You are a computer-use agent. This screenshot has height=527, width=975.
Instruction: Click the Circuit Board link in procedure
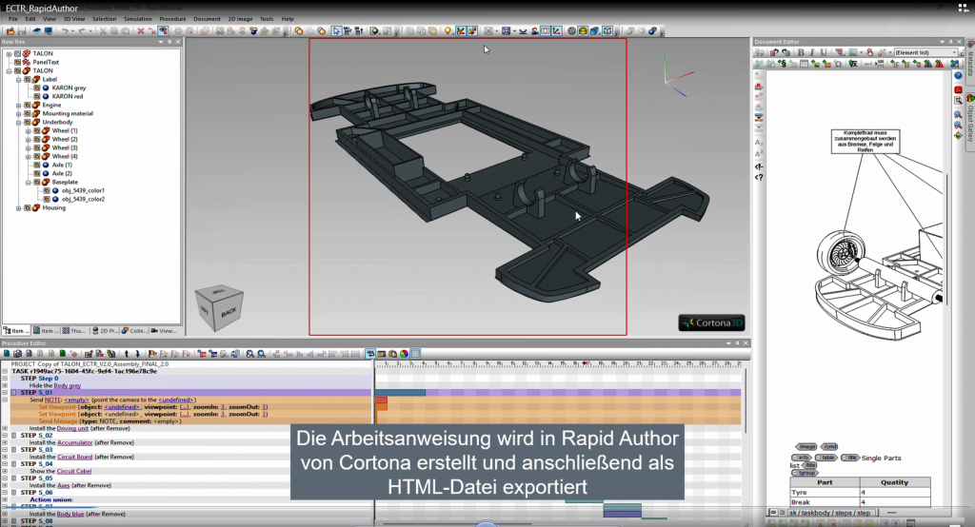(x=76, y=457)
